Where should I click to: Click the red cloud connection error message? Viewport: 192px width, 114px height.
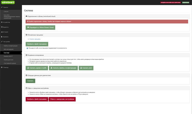pyautogui.click(x=107, y=21)
